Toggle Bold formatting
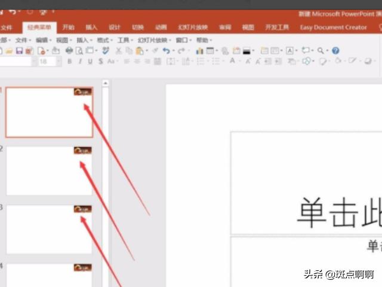Viewport: 382px width, 287px height. [70, 61]
